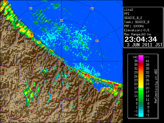This screenshot has width=164, height=123.
Task: Click the 'Max Range:60 km' line
Action: tap(137, 34)
